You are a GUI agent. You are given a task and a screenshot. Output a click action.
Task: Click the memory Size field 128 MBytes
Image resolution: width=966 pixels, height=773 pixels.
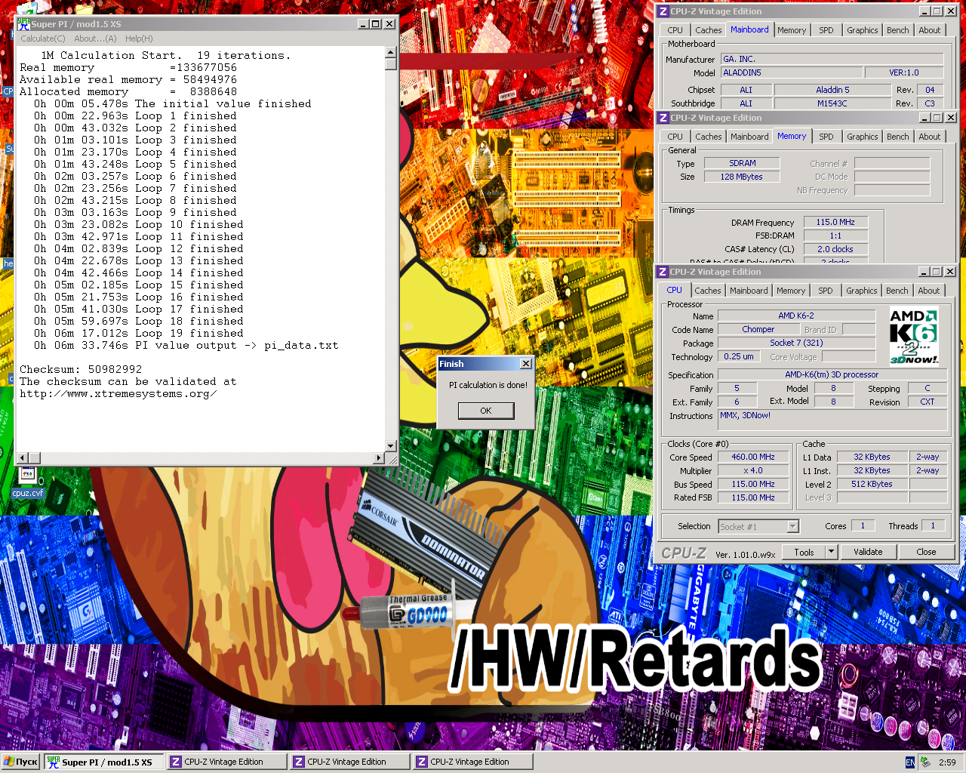tap(743, 177)
